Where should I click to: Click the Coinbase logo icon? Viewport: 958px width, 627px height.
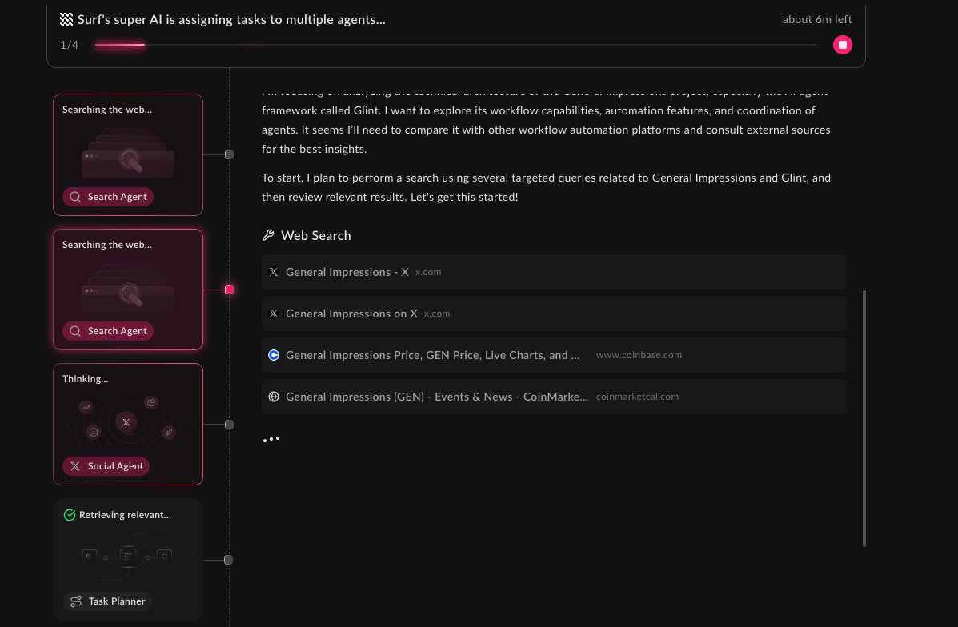tap(274, 355)
